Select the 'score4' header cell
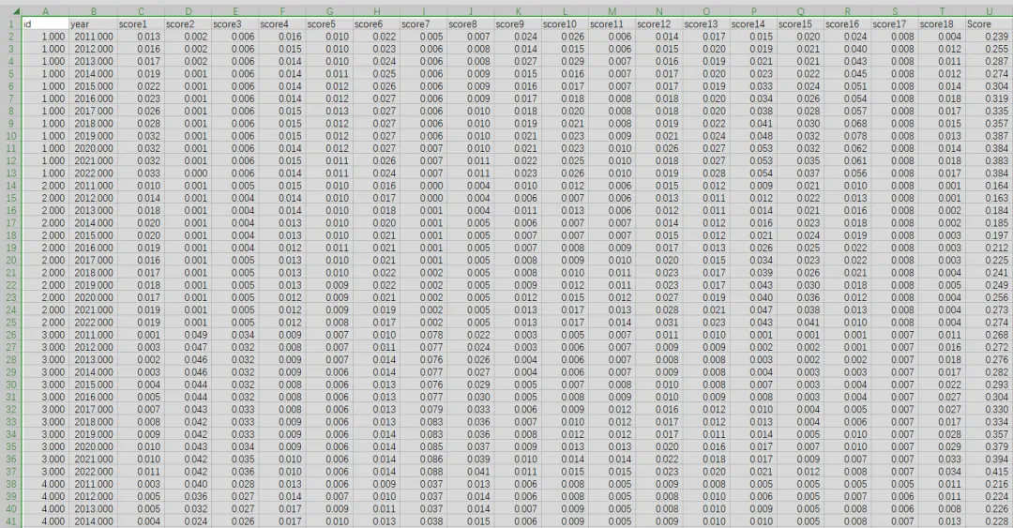 click(x=281, y=23)
